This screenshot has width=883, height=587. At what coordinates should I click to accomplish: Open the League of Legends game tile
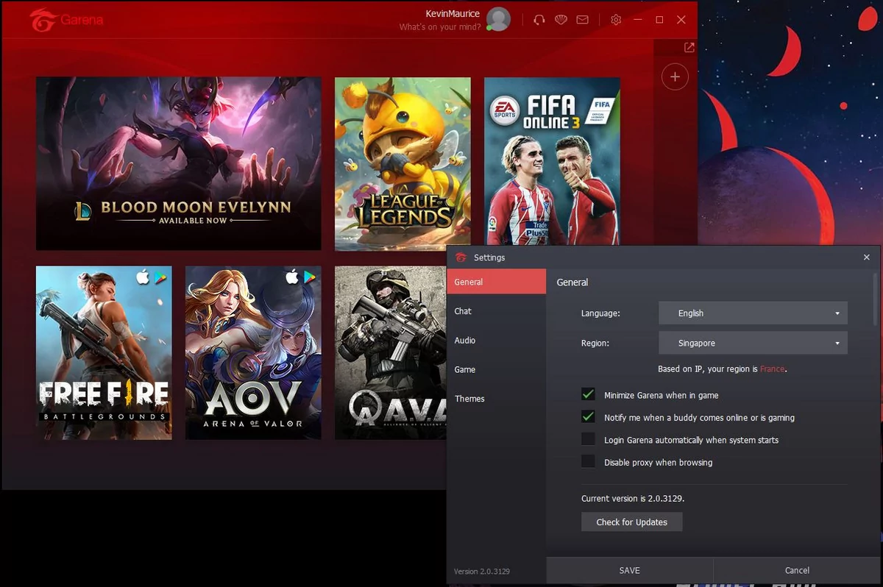(x=403, y=163)
